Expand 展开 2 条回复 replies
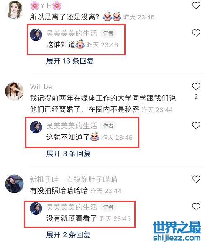 (68, 234)
